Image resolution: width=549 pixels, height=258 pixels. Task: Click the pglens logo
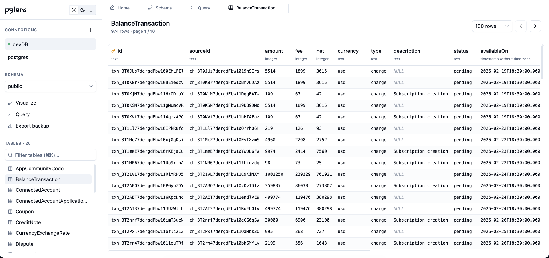point(16,10)
